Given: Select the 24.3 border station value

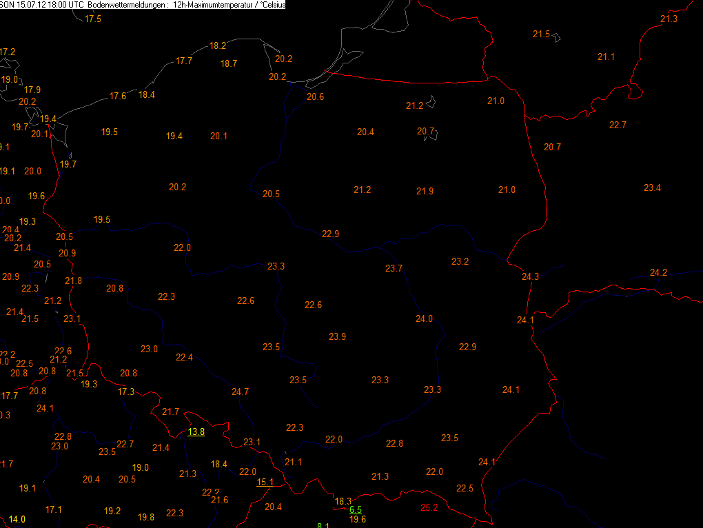Looking at the screenshot, I should [530, 276].
